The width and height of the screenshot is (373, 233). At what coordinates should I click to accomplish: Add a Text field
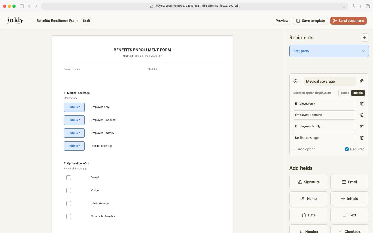pyautogui.click(x=349, y=215)
